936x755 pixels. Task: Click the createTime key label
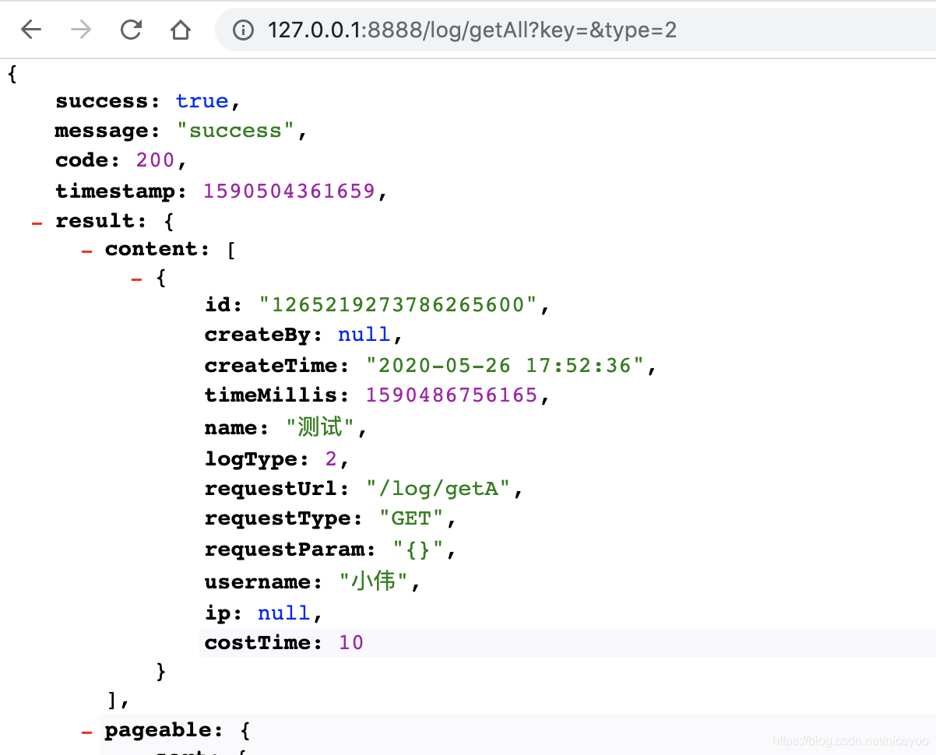277,365
